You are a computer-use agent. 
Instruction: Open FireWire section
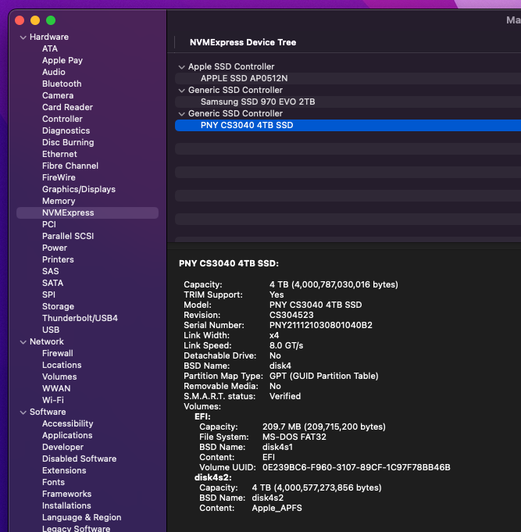(59, 177)
